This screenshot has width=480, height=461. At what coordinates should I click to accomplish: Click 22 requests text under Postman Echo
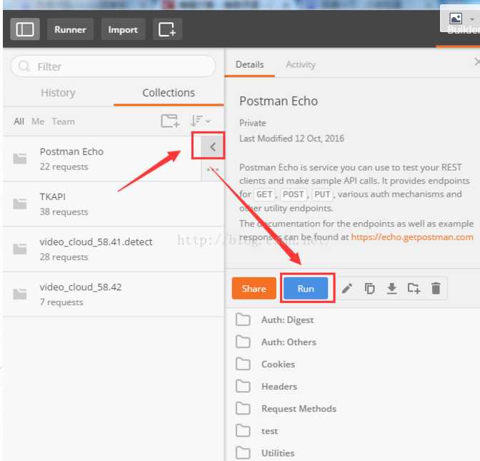pyautogui.click(x=64, y=167)
